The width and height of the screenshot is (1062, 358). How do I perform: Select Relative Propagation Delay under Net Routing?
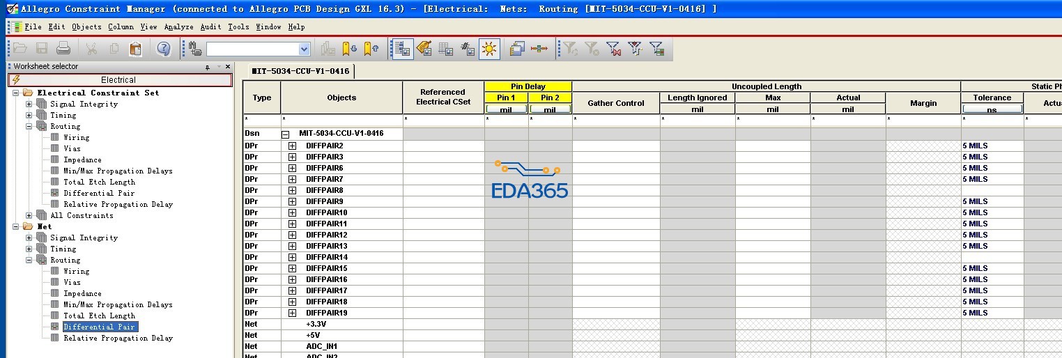(118, 338)
